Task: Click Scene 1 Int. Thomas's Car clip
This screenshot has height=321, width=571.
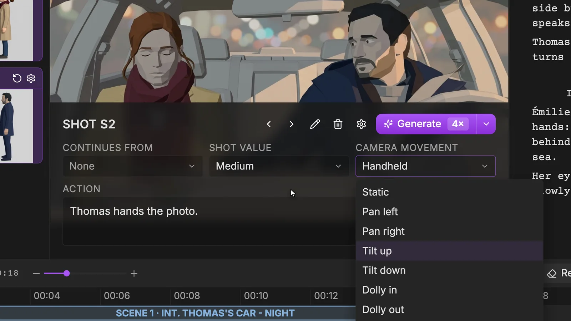Action: point(178,313)
